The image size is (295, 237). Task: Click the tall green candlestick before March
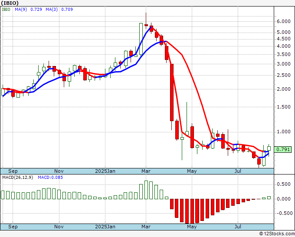pyautogui.click(x=141, y=39)
